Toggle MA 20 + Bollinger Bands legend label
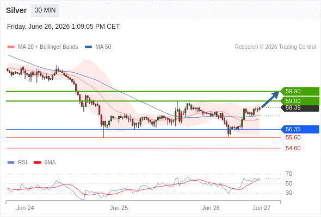 tap(48, 47)
